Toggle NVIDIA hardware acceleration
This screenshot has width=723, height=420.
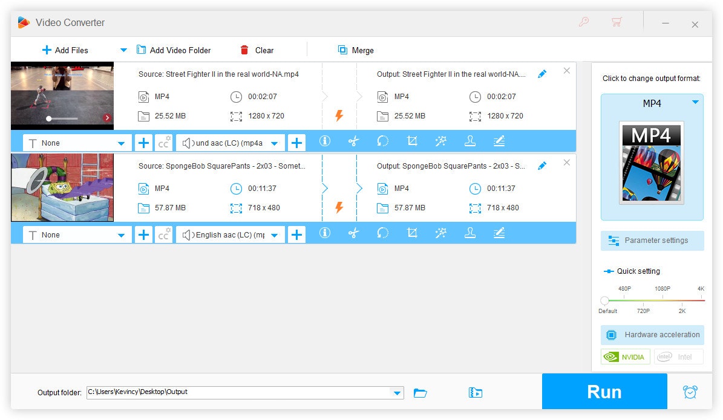[x=625, y=357]
